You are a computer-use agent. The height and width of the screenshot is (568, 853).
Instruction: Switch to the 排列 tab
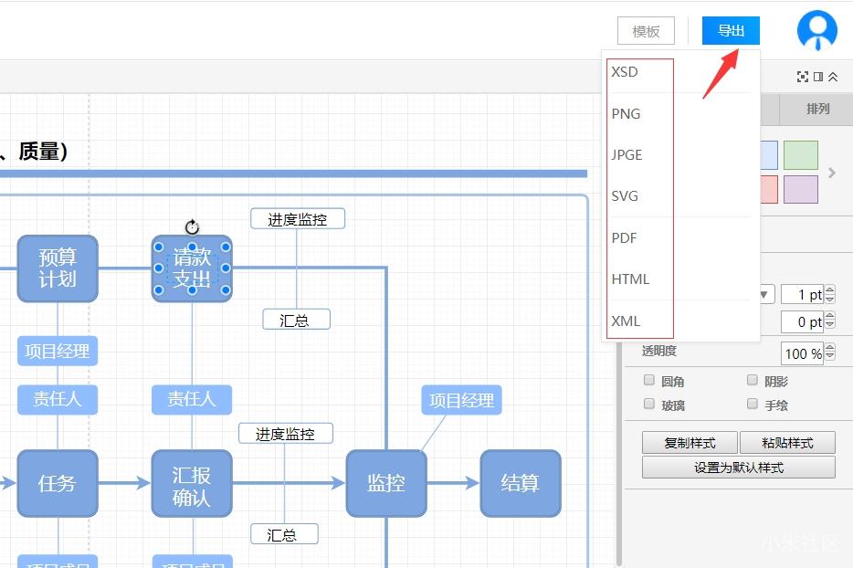[817, 109]
